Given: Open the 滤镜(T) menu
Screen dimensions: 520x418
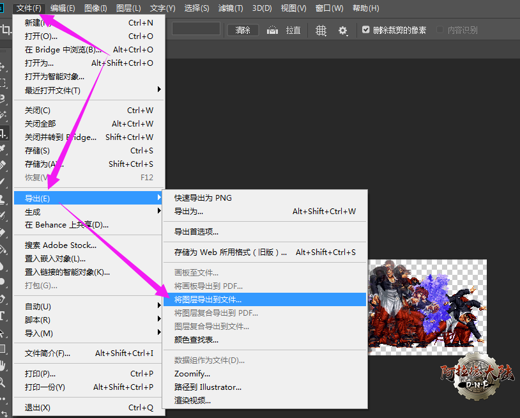Looking at the screenshot, I should click(x=231, y=8).
